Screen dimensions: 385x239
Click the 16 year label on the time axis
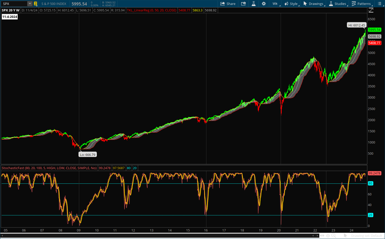pos(206,230)
